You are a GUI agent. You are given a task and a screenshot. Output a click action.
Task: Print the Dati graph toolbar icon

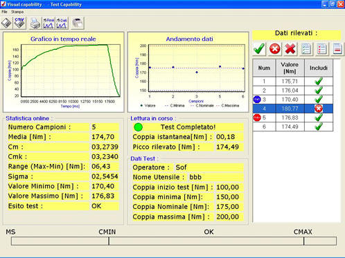coord(62,23)
